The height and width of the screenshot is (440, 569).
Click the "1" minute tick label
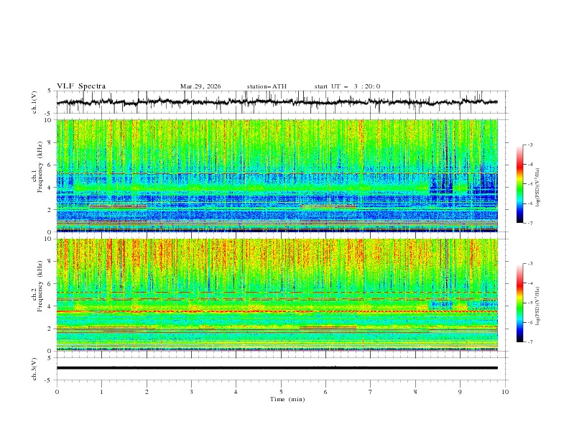[x=101, y=392]
